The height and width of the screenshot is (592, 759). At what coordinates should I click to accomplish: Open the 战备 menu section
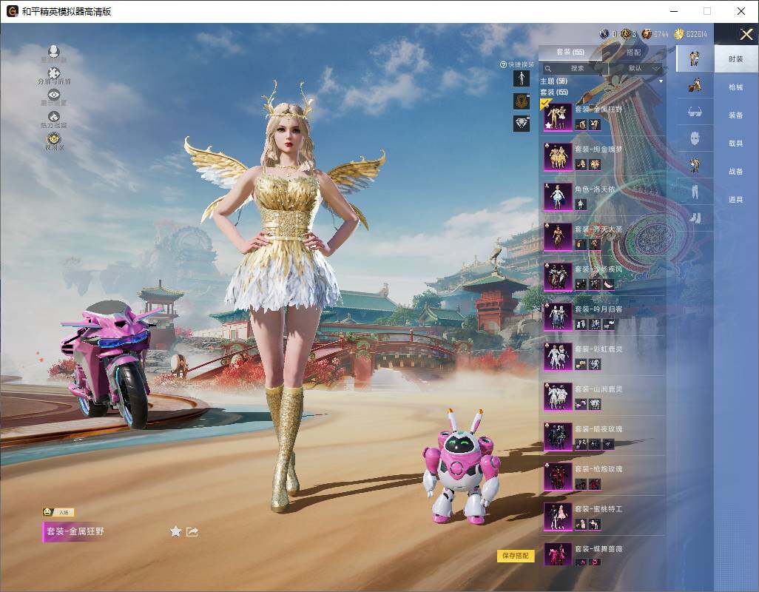(x=736, y=172)
